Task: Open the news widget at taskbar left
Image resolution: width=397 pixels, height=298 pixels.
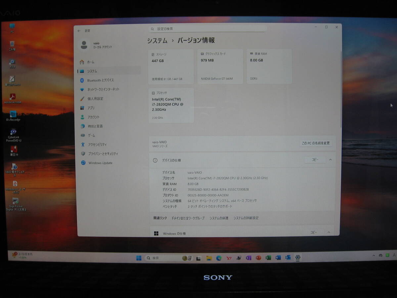Action: (x=22, y=255)
